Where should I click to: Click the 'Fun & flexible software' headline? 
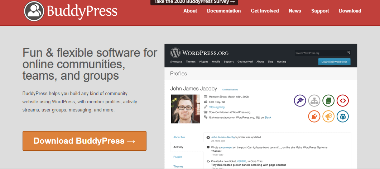tap(90, 64)
